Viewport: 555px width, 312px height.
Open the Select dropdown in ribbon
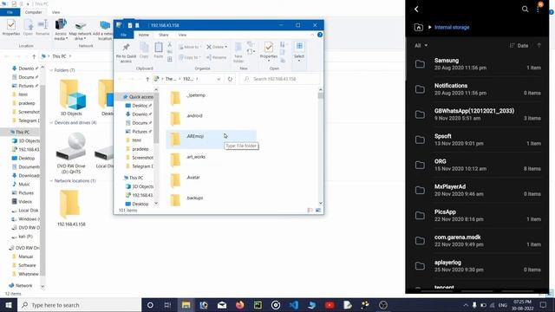pyautogui.click(x=299, y=52)
